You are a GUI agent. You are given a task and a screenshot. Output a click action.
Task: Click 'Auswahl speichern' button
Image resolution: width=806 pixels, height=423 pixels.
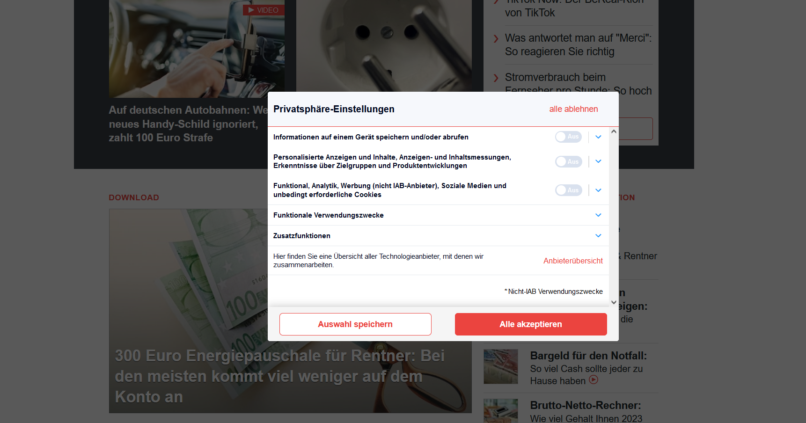tap(355, 324)
